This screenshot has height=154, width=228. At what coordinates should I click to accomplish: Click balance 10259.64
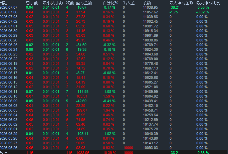point(150,115)
